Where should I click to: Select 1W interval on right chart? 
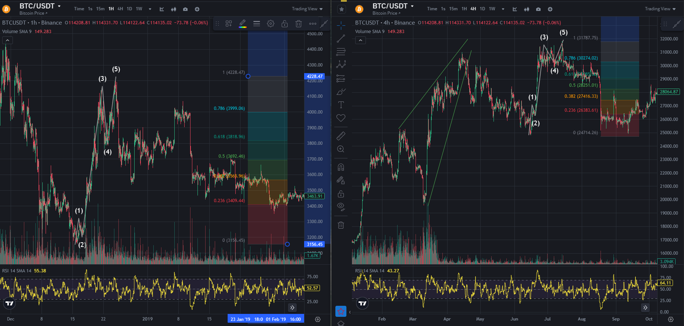[x=492, y=9]
